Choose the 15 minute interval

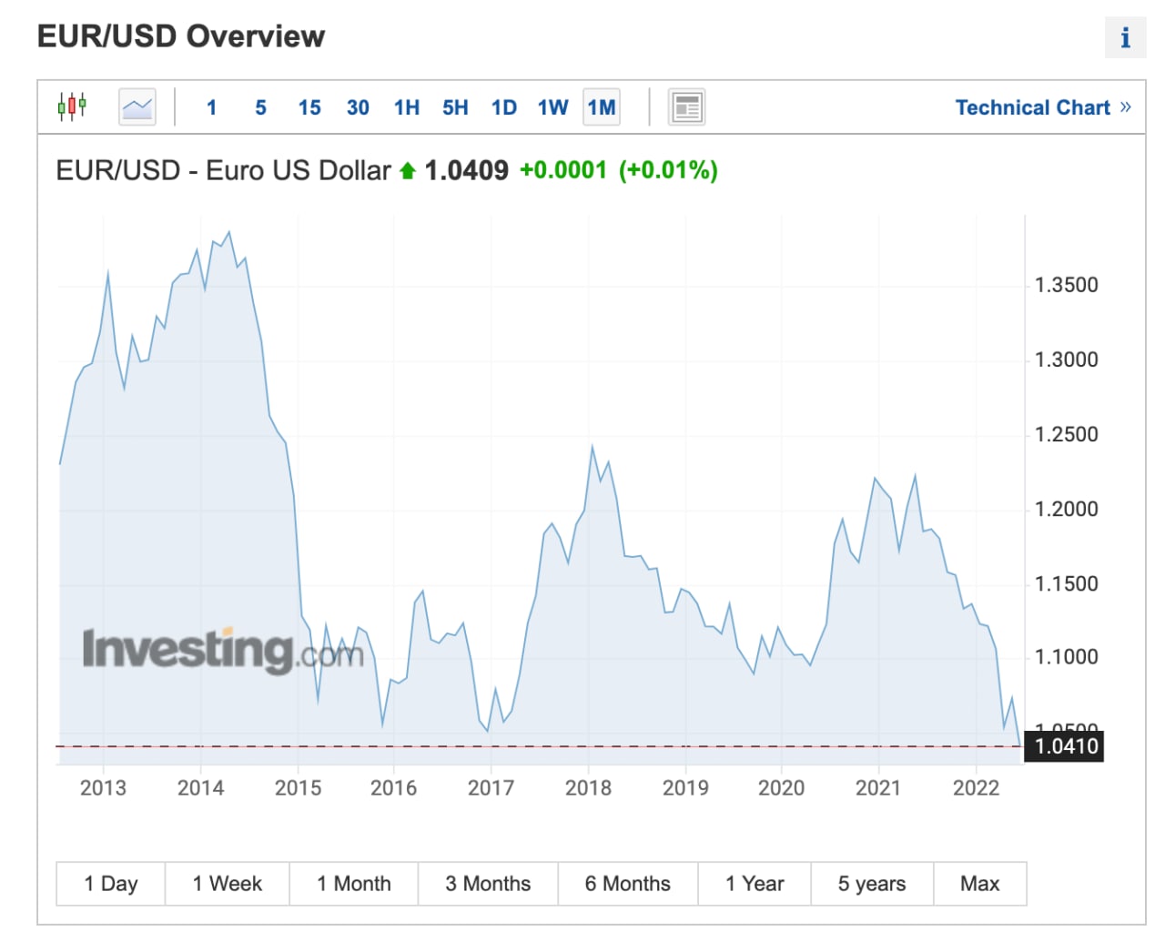click(x=309, y=107)
